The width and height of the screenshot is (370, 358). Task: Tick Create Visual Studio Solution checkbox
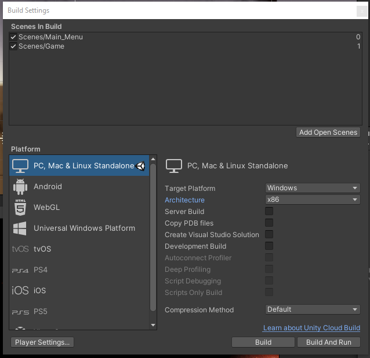pyautogui.click(x=269, y=234)
